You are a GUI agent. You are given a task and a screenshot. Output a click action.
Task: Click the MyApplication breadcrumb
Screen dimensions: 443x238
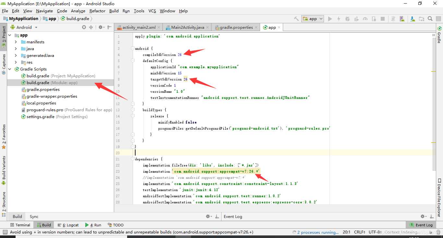[x=21, y=19]
